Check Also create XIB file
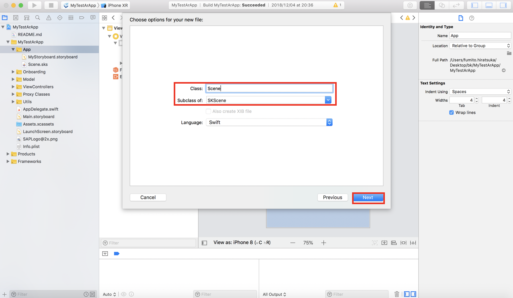 point(208,111)
